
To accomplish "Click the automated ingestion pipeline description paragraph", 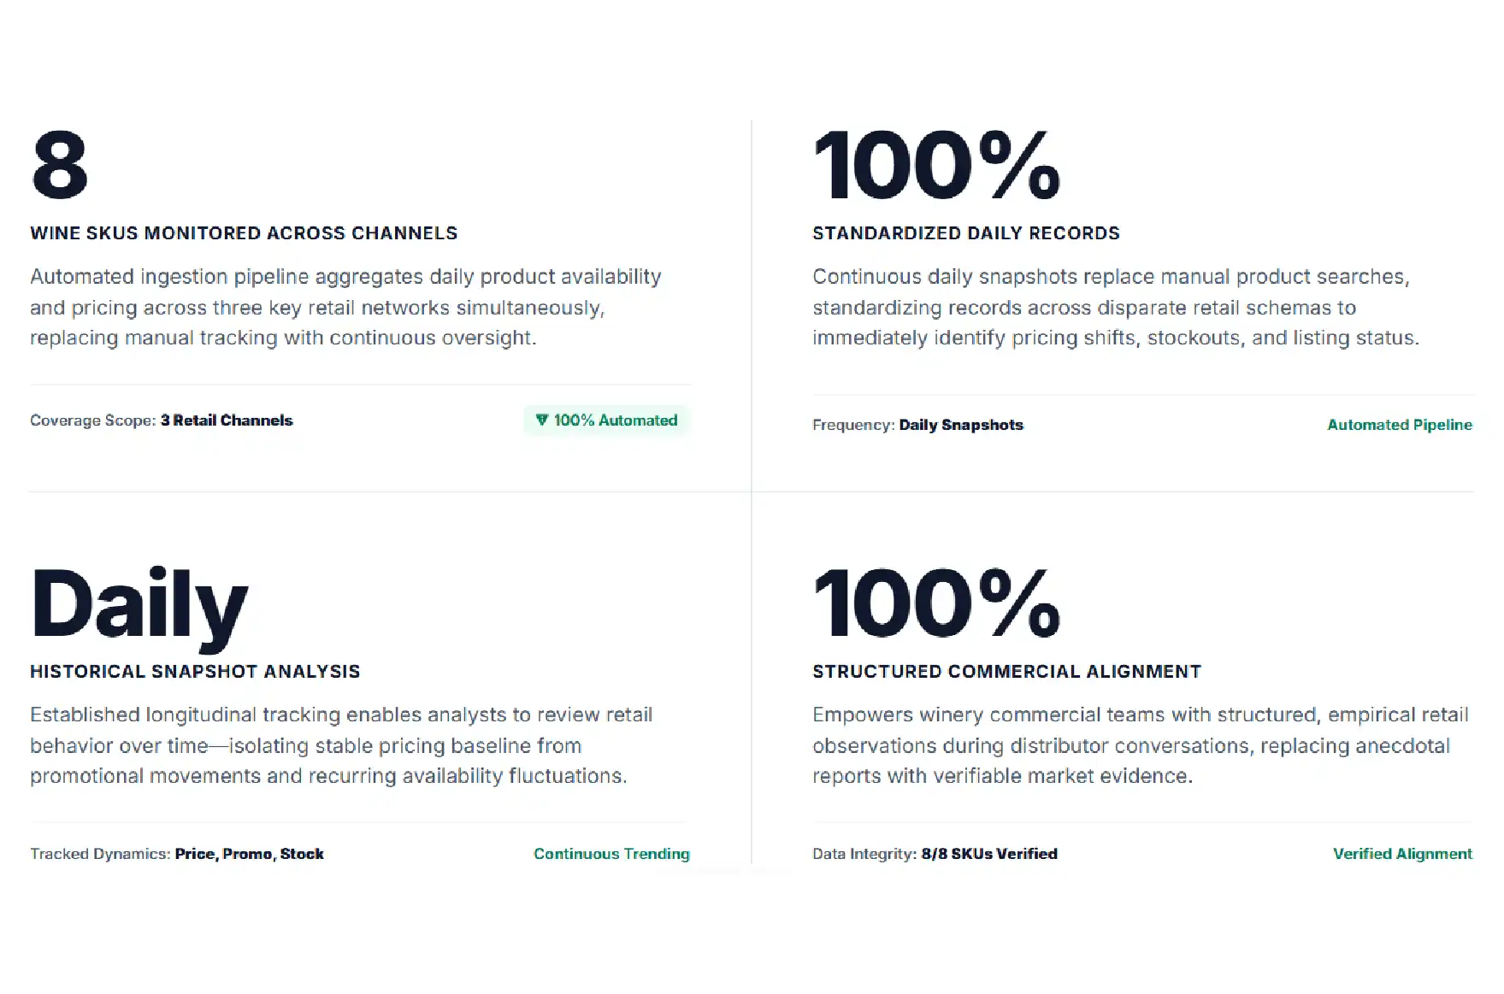I will 345,308.
